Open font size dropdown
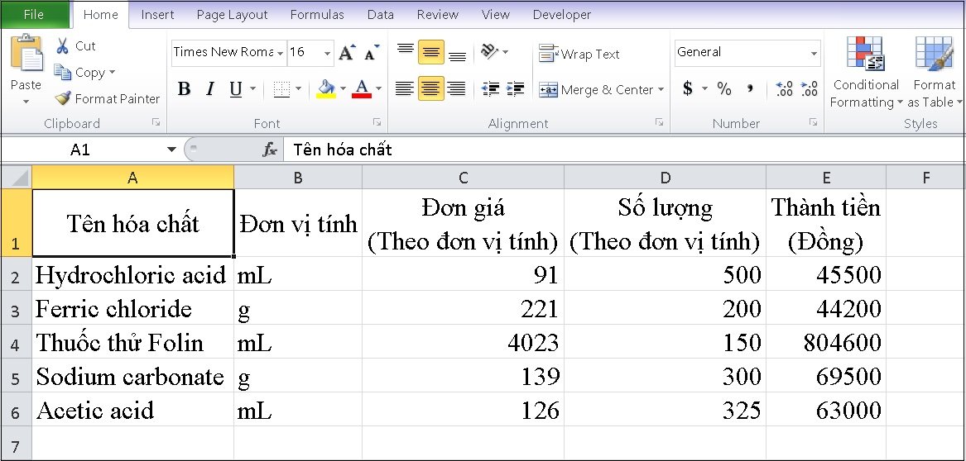Image resolution: width=966 pixels, height=461 pixels. pyautogui.click(x=328, y=53)
